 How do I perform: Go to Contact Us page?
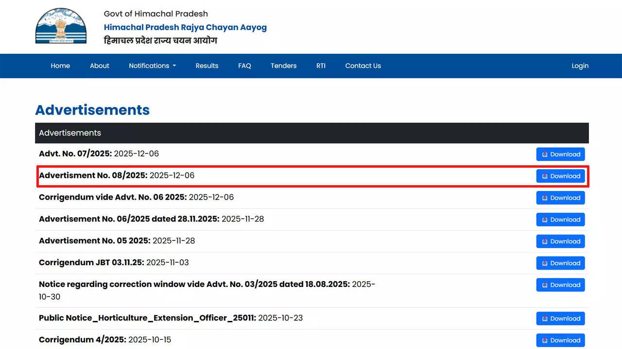[x=363, y=66]
